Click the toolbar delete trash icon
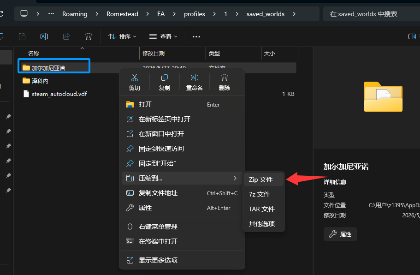 [89, 36]
